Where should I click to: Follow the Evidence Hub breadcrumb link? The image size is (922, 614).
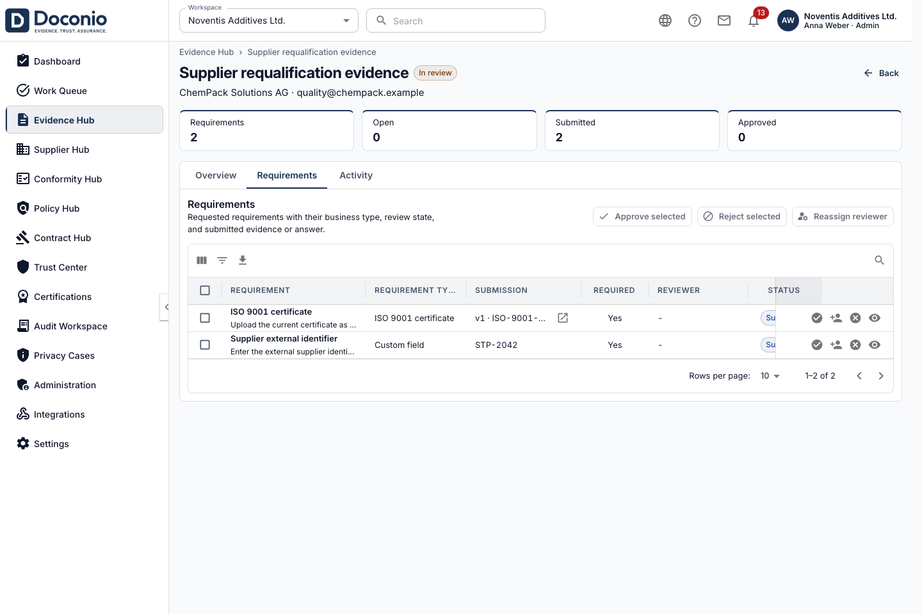(x=207, y=52)
